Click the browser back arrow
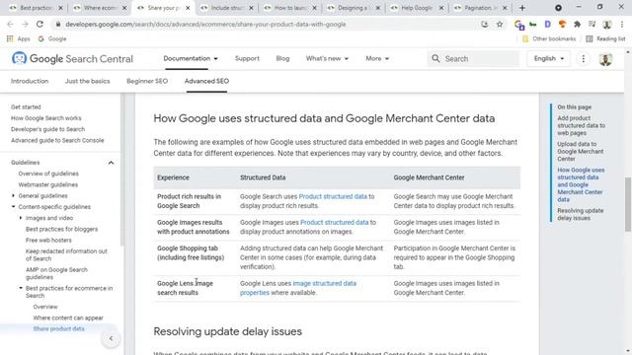 coord(10,24)
